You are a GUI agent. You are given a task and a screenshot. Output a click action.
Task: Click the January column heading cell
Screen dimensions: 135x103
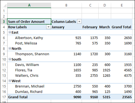point(66,27)
